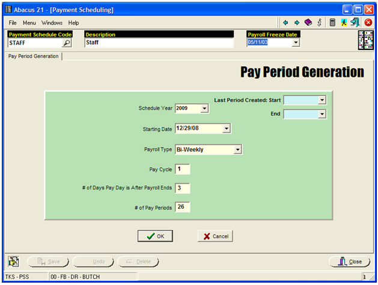Click the information icon in toolbar
The height and width of the screenshot is (285, 378).
point(319,22)
